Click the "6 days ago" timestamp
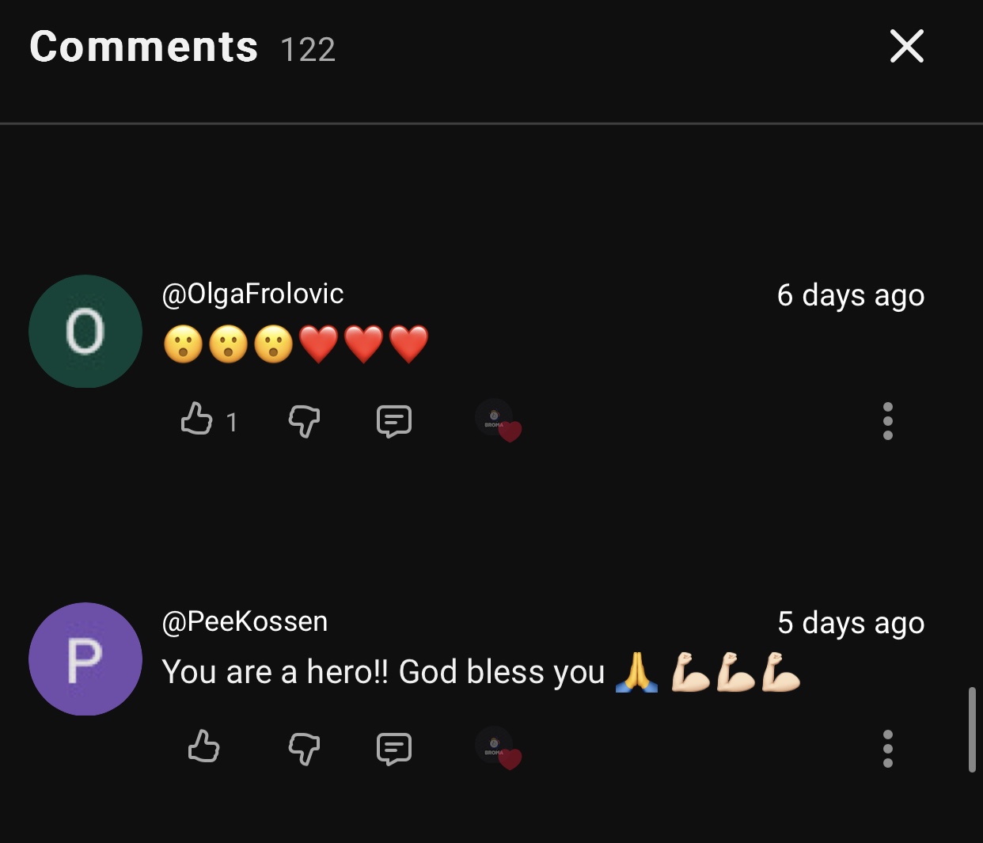The image size is (983, 843). point(851,295)
